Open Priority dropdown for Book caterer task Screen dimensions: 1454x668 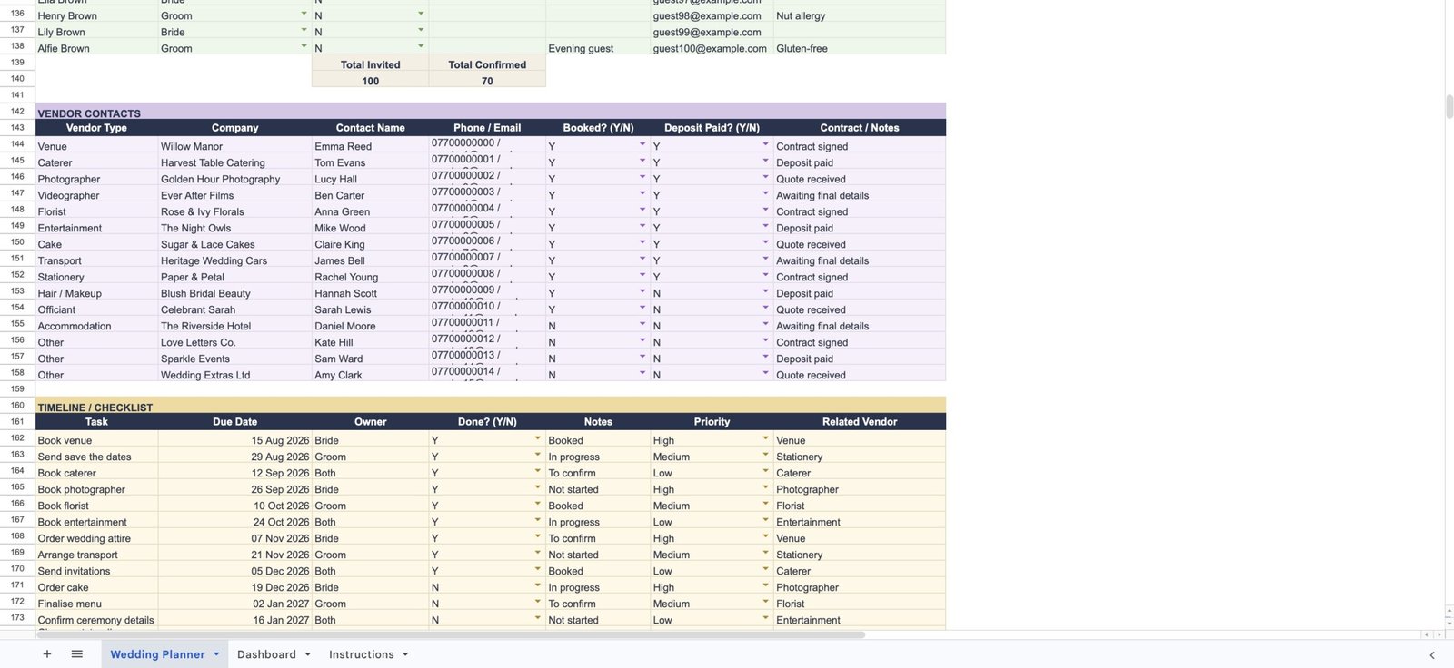(765, 471)
